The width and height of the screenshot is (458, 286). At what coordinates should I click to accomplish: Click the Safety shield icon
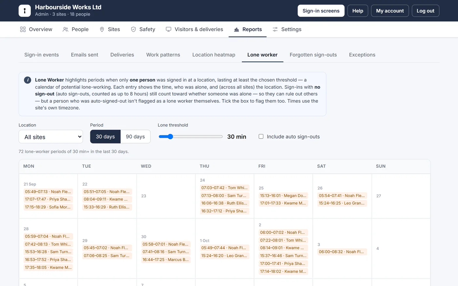pyautogui.click(x=133, y=29)
